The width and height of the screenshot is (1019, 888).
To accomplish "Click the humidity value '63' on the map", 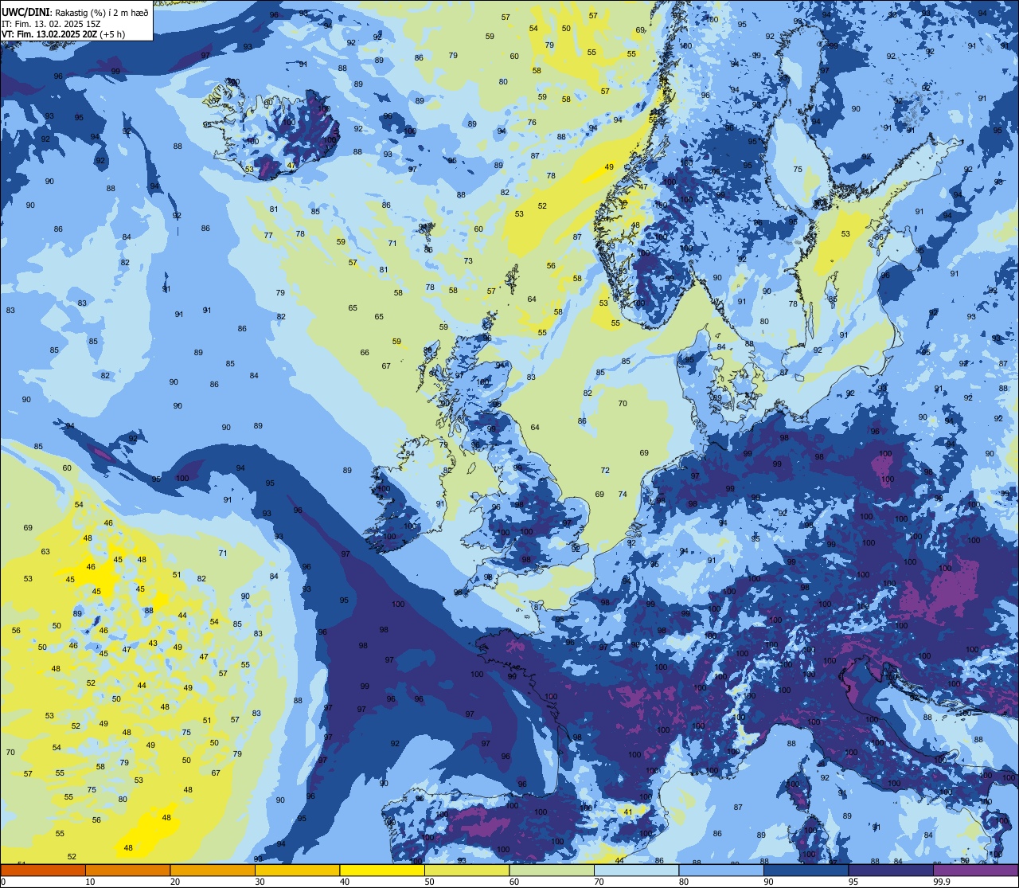I will [45, 552].
